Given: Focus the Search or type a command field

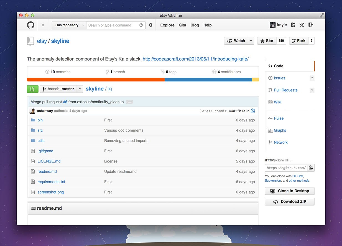Looking at the screenshot, I should tap(113, 25).
